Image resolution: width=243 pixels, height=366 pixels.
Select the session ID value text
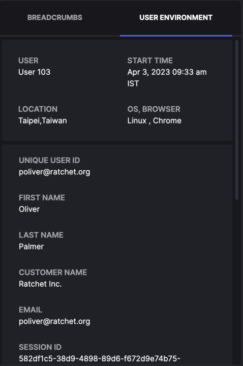click(100, 358)
